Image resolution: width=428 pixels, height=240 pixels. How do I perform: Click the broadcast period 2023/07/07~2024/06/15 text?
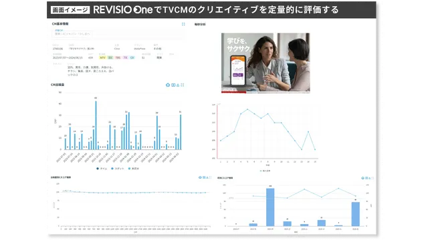tap(68, 58)
